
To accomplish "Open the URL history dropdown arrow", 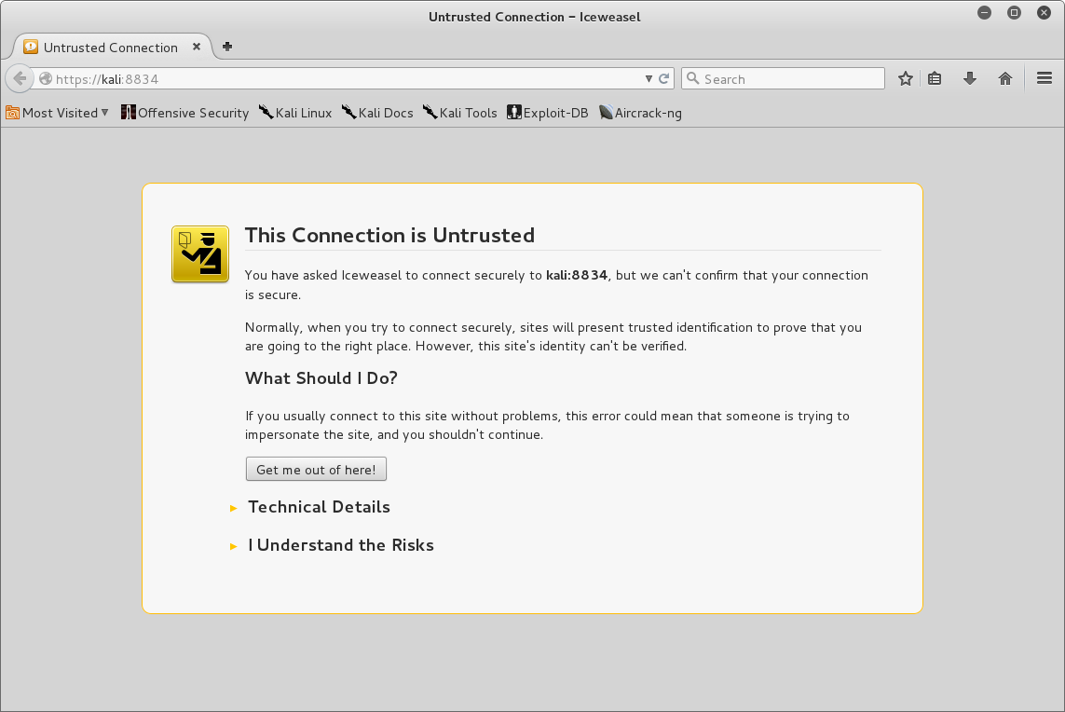I will point(649,79).
